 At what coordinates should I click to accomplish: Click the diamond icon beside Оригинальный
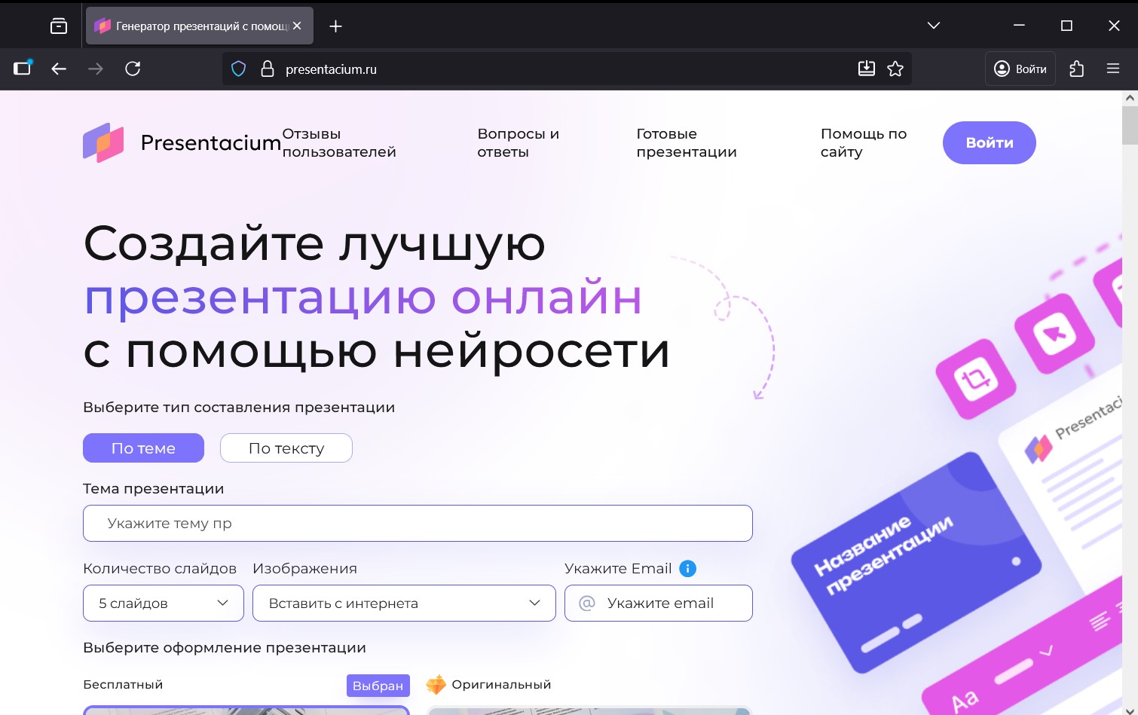pyautogui.click(x=436, y=685)
